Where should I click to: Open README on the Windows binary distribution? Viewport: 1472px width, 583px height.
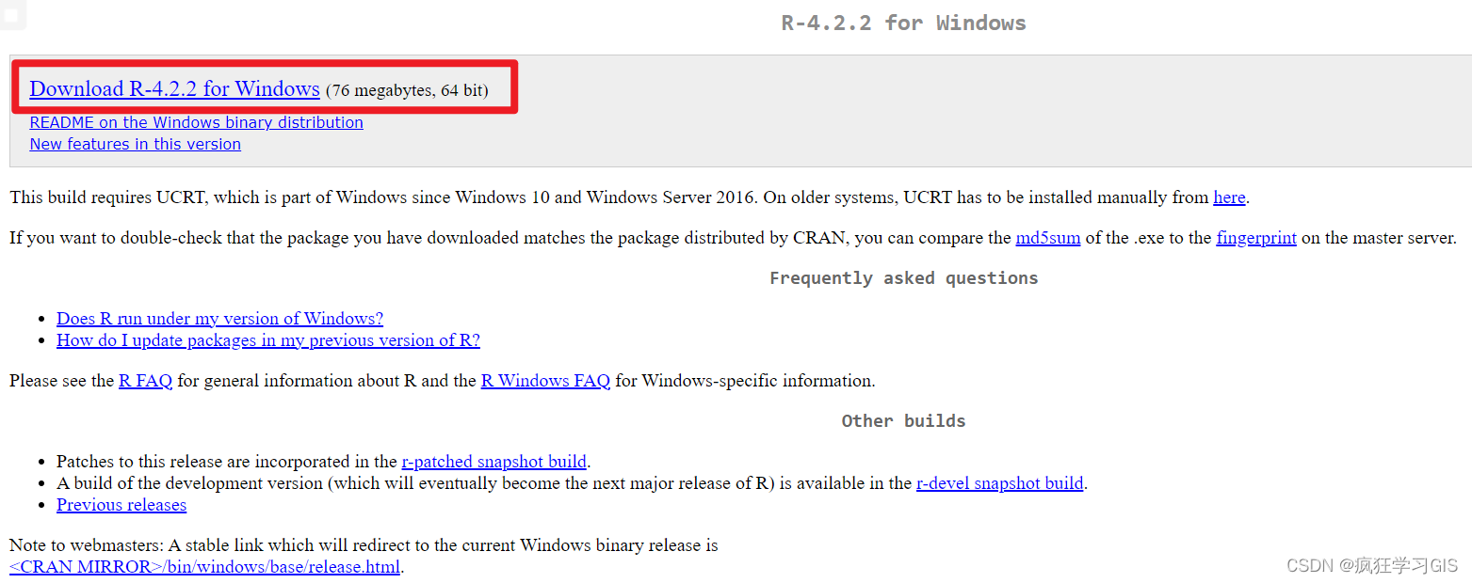[x=196, y=123]
